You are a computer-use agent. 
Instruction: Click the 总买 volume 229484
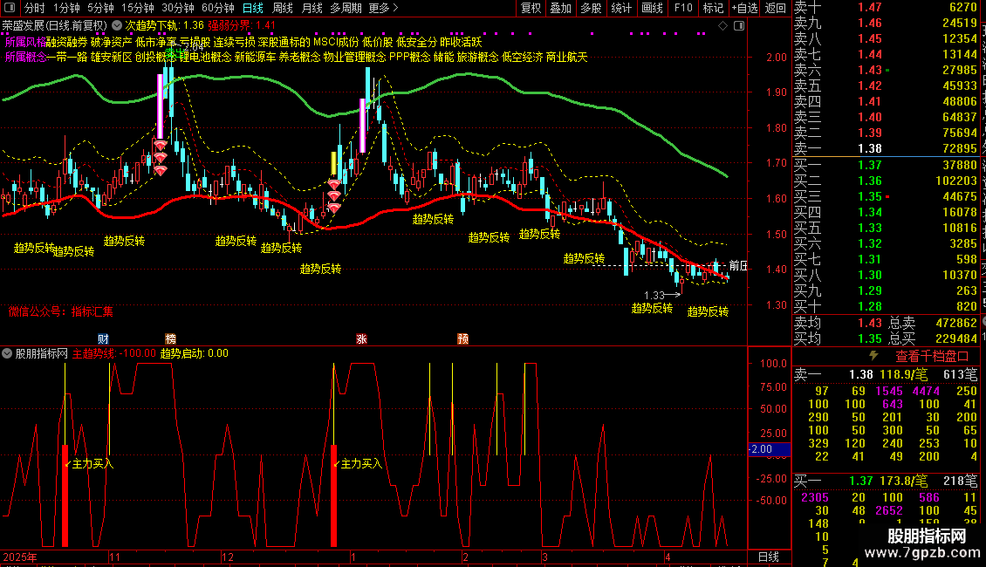pos(956,338)
